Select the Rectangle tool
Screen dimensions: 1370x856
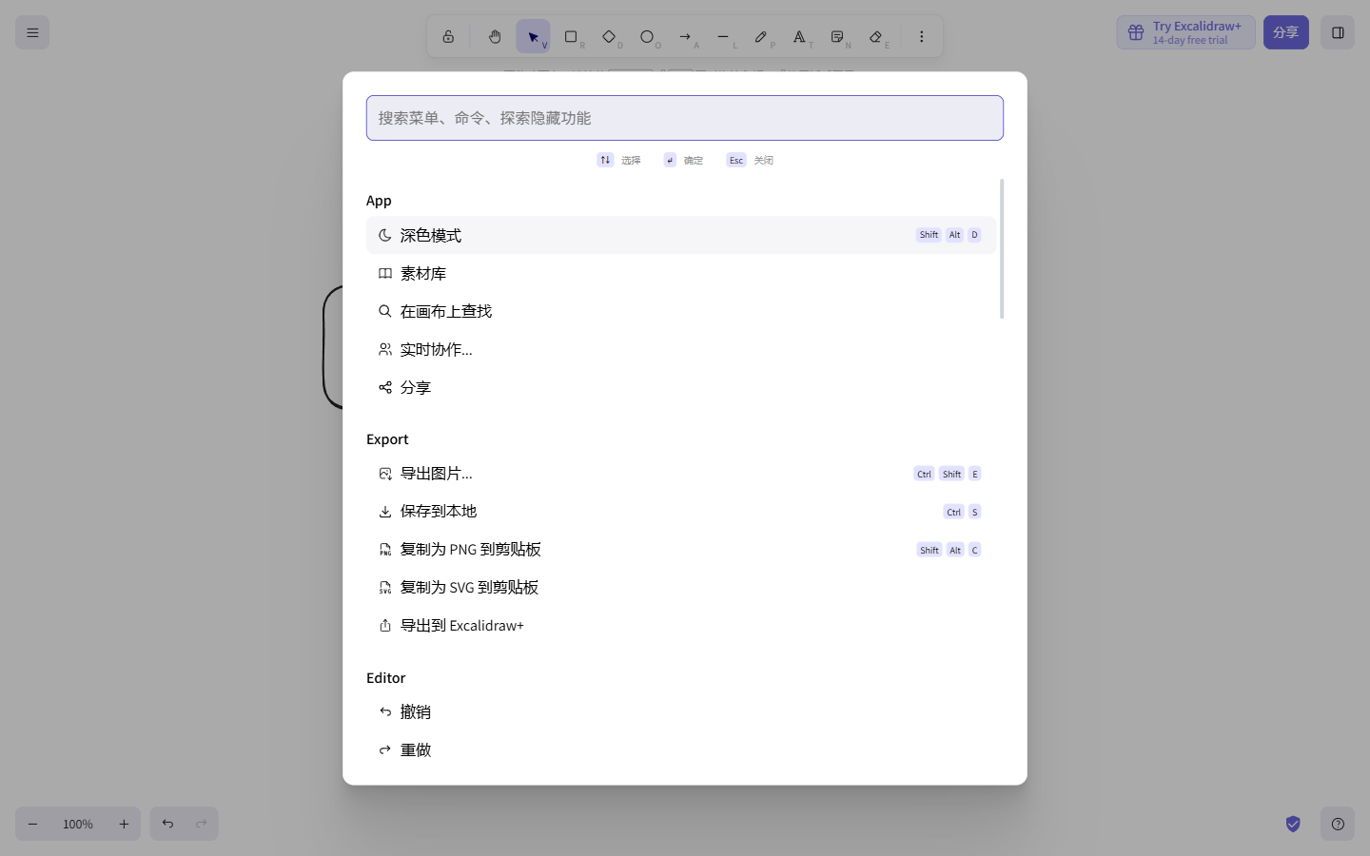tap(571, 36)
